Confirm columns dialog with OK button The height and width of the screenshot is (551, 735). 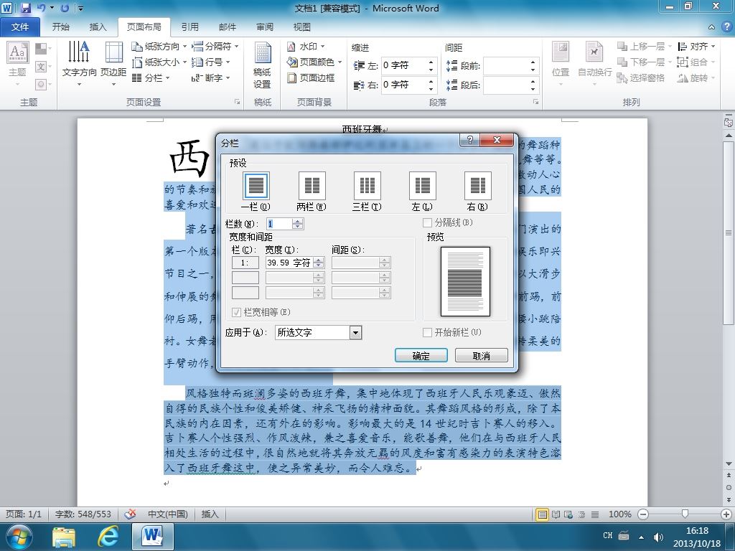coord(421,356)
